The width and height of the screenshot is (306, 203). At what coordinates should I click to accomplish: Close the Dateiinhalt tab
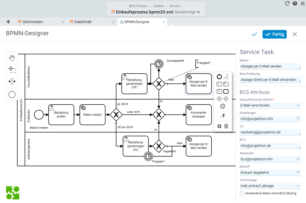pyautogui.click(x=113, y=22)
